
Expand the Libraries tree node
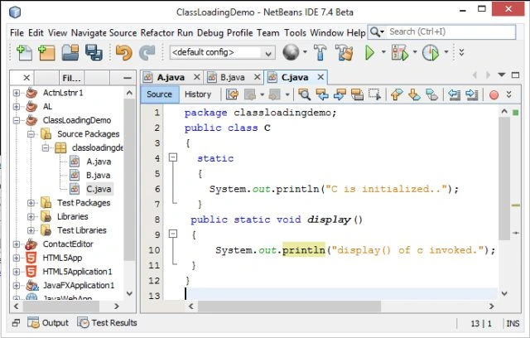coord(31,217)
